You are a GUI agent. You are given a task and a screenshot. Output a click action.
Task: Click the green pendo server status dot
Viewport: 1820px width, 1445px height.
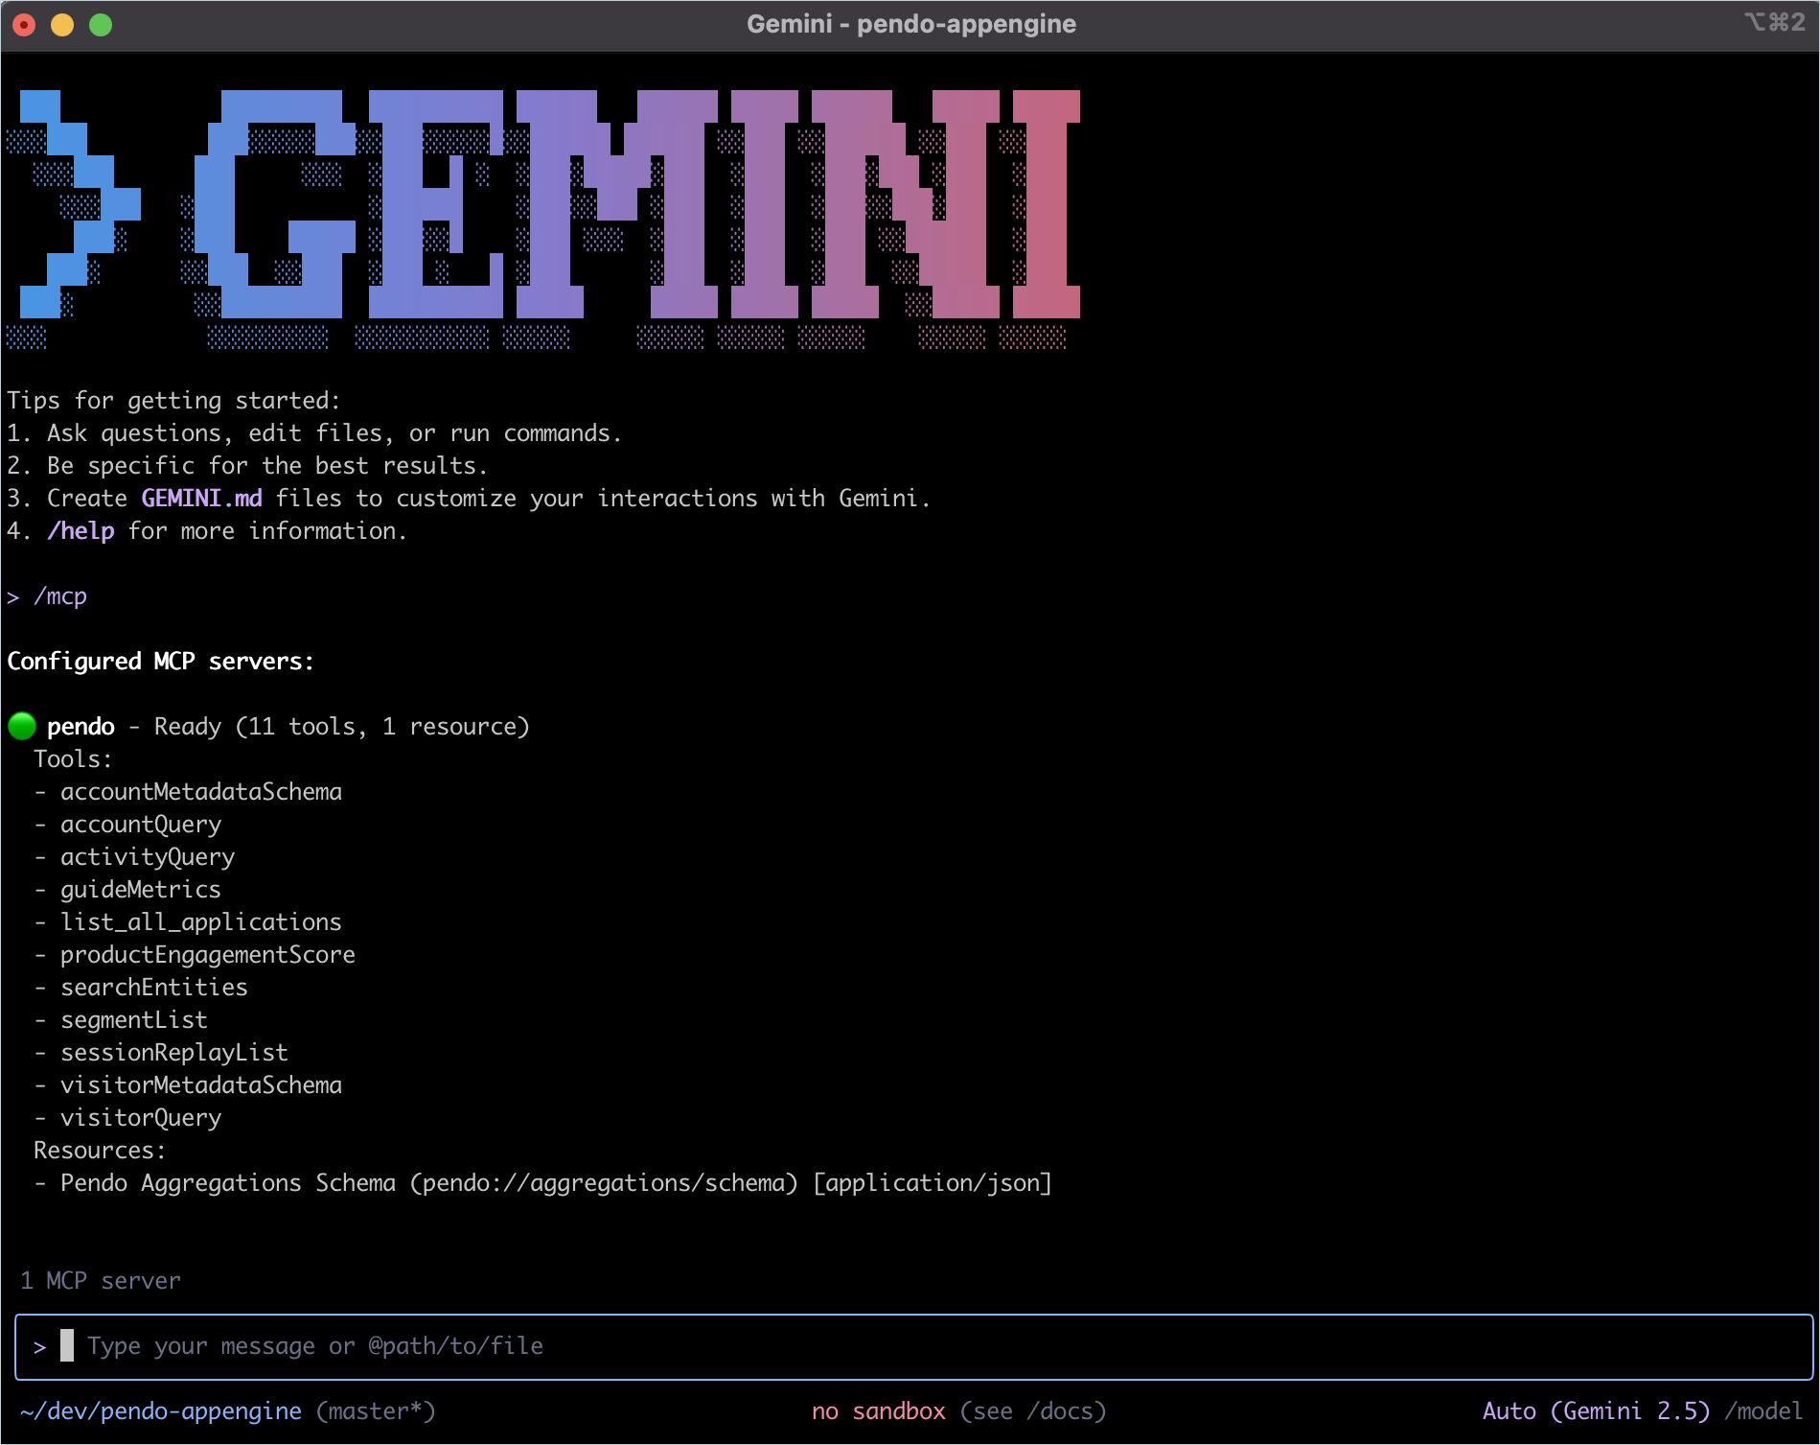tap(22, 726)
